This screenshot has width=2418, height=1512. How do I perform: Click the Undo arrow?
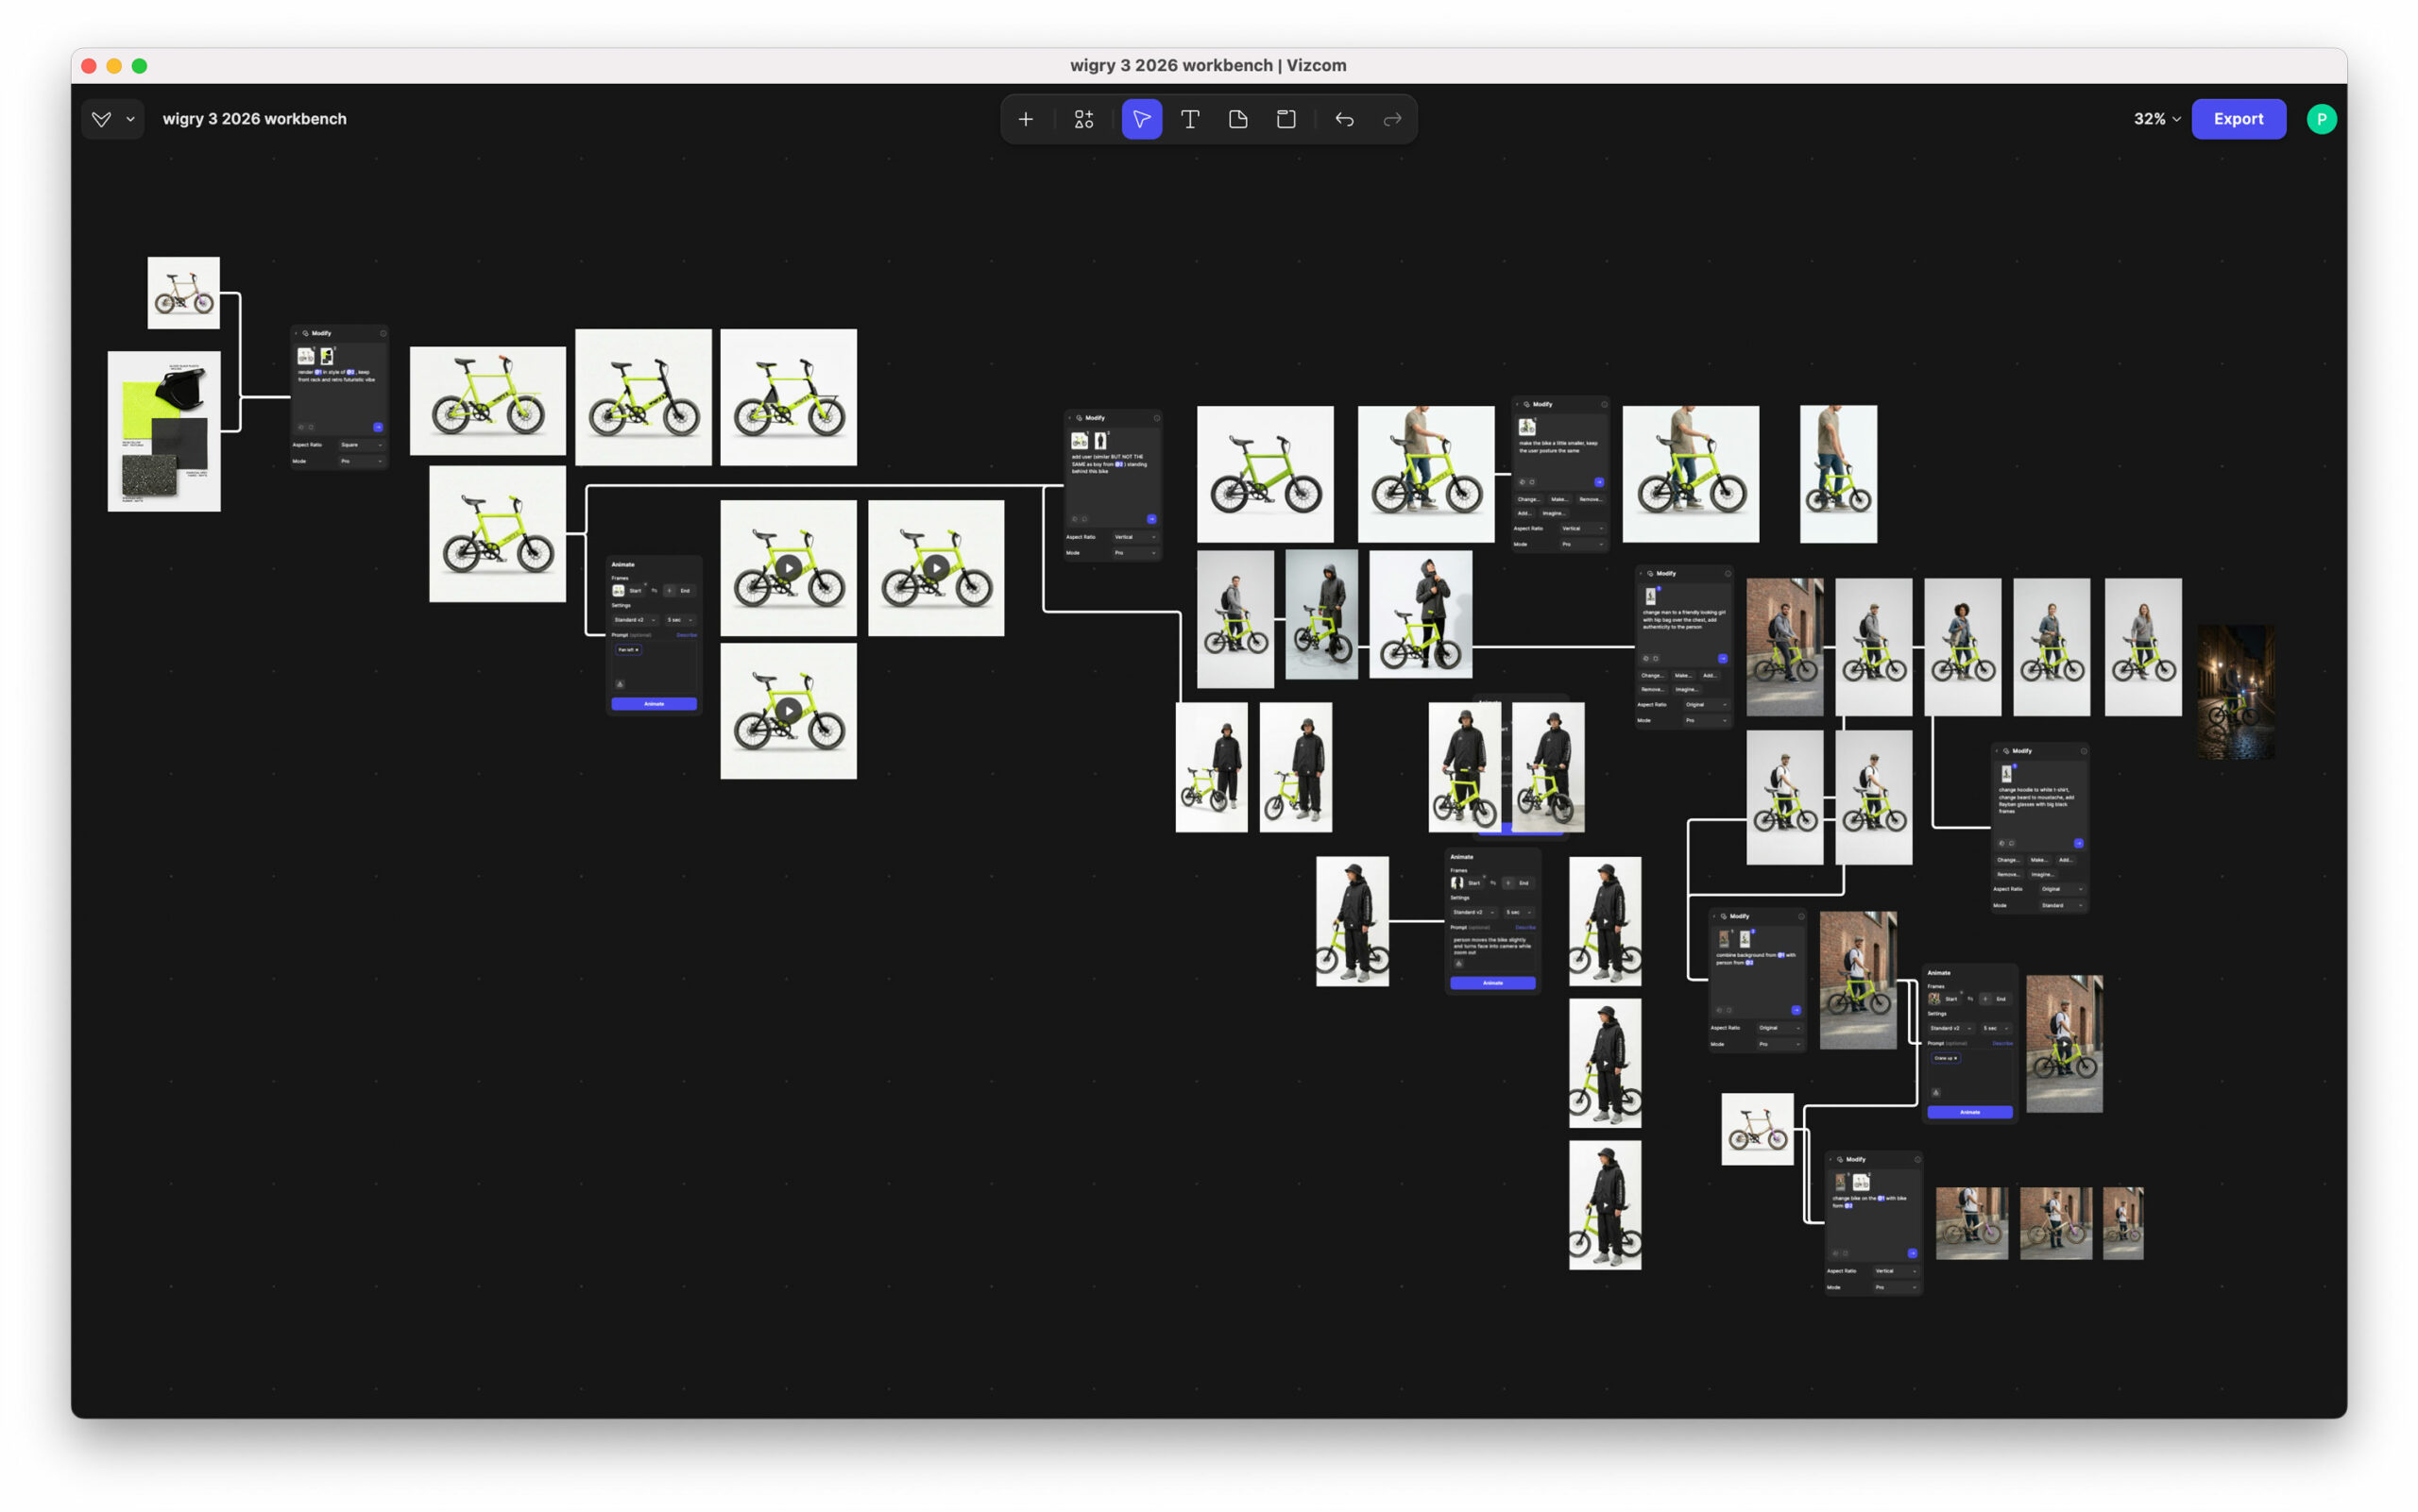coord(1343,119)
